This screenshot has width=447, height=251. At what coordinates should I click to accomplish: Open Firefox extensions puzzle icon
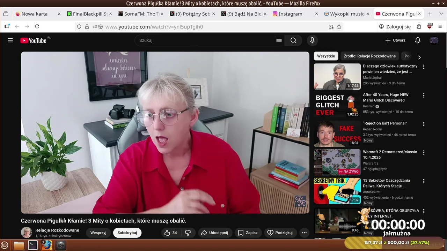tap(419, 26)
